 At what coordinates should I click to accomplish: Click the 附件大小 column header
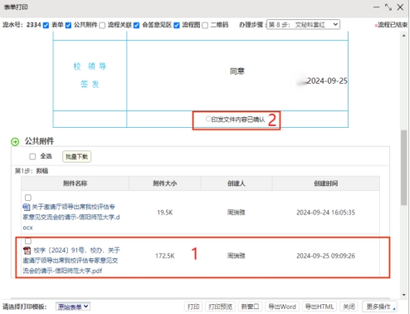tap(165, 184)
